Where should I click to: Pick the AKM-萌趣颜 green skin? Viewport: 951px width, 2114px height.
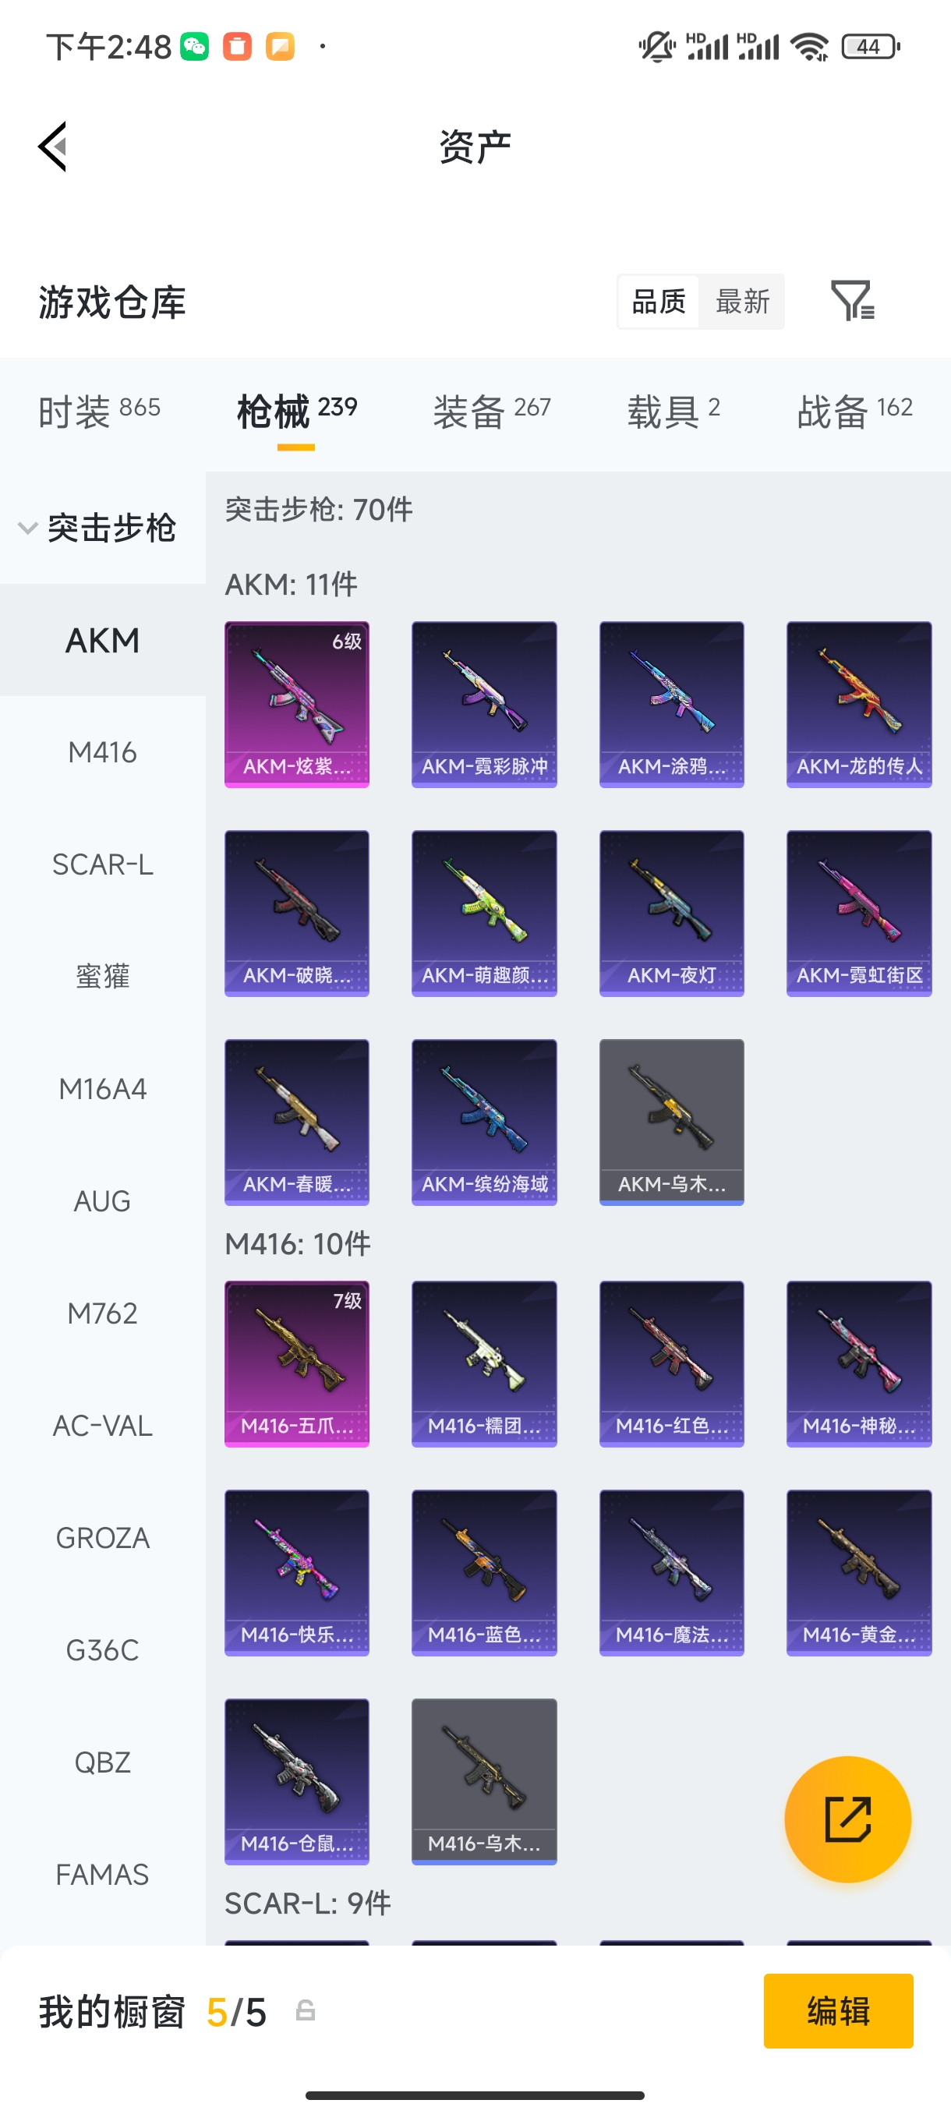point(484,914)
